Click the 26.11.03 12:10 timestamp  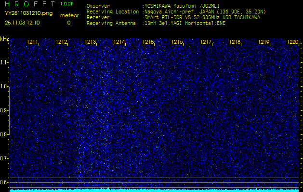pos(23,23)
